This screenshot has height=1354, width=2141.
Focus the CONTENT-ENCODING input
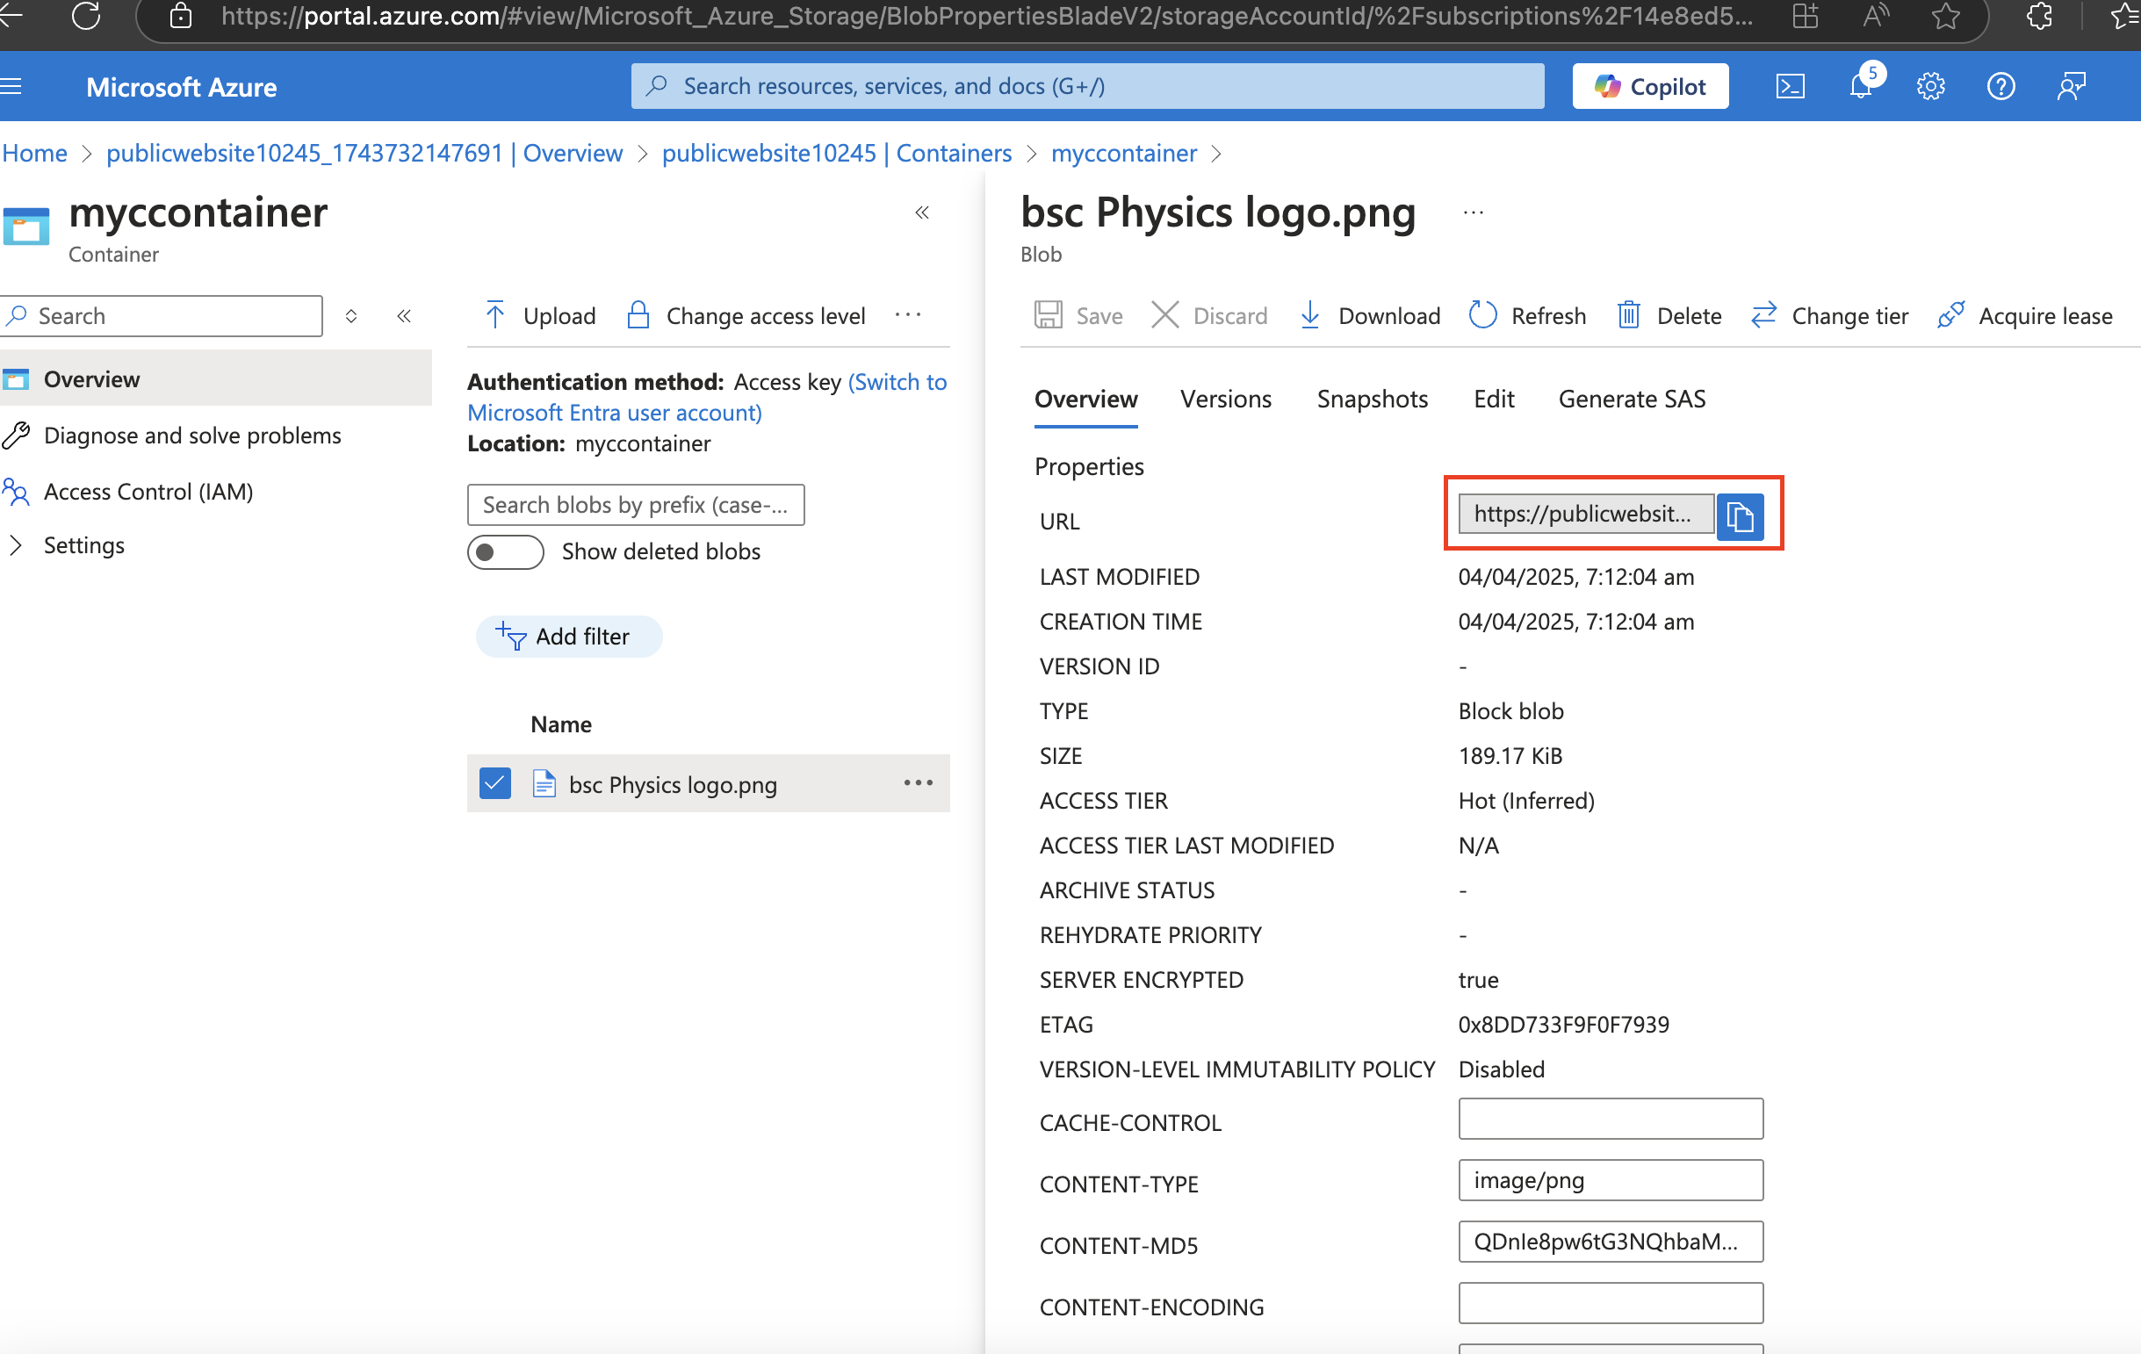pyautogui.click(x=1611, y=1303)
